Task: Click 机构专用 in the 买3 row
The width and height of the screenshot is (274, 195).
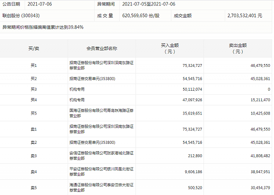Action: 77,89
